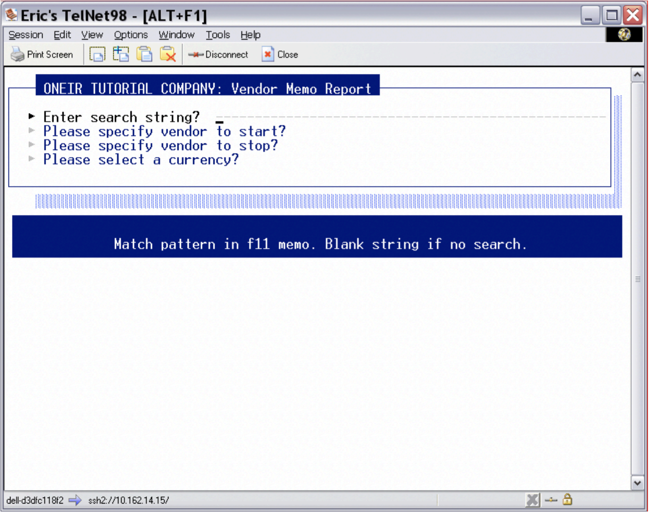This screenshot has height=513, width=650.
Task: Open the Tools menu
Action: pos(218,35)
